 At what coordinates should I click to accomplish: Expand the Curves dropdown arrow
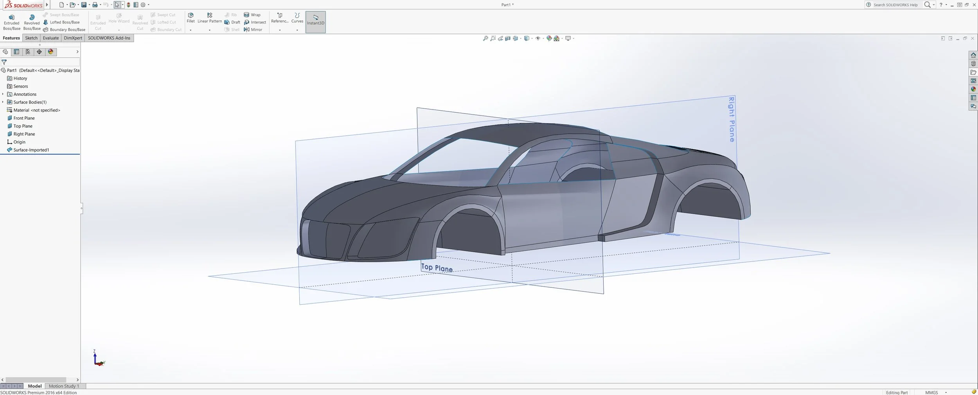[297, 30]
